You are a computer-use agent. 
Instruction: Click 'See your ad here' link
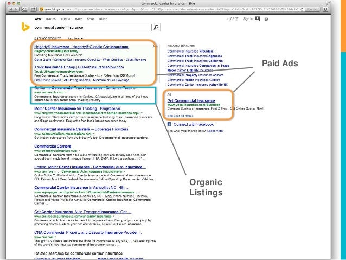[x=180, y=116]
